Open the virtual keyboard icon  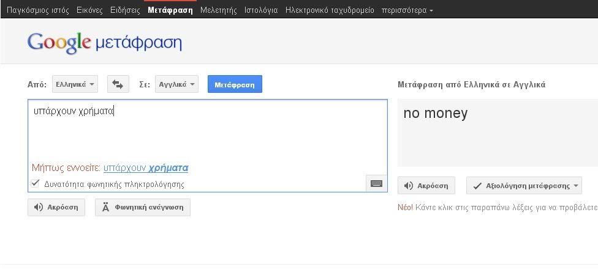pos(376,183)
